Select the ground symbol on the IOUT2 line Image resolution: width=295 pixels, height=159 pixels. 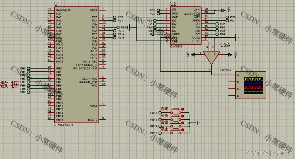pyautogui.click(x=237, y=38)
